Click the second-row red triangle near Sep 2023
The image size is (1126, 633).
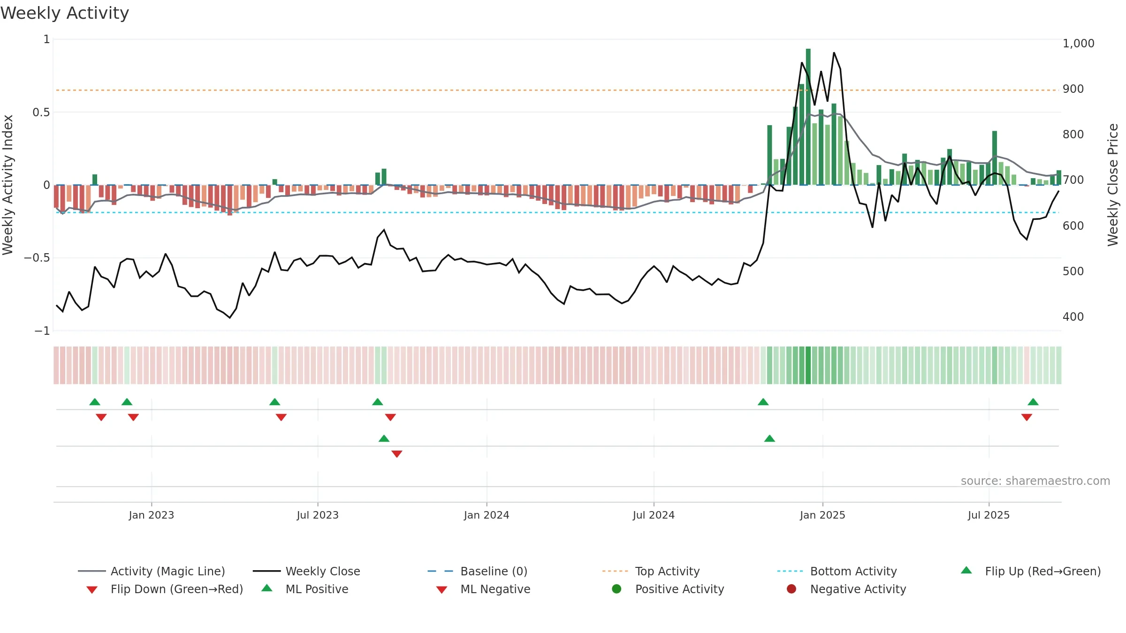click(x=397, y=454)
